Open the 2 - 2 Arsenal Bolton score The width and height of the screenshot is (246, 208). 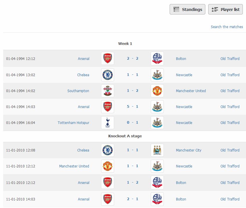tap(132, 59)
